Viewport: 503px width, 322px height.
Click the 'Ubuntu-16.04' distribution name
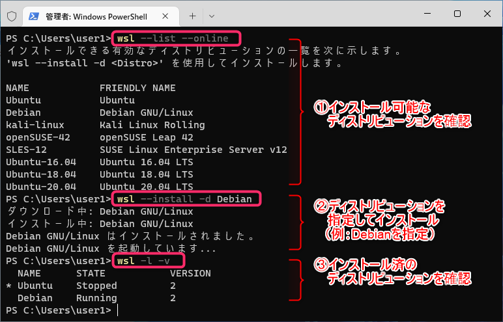41,162
